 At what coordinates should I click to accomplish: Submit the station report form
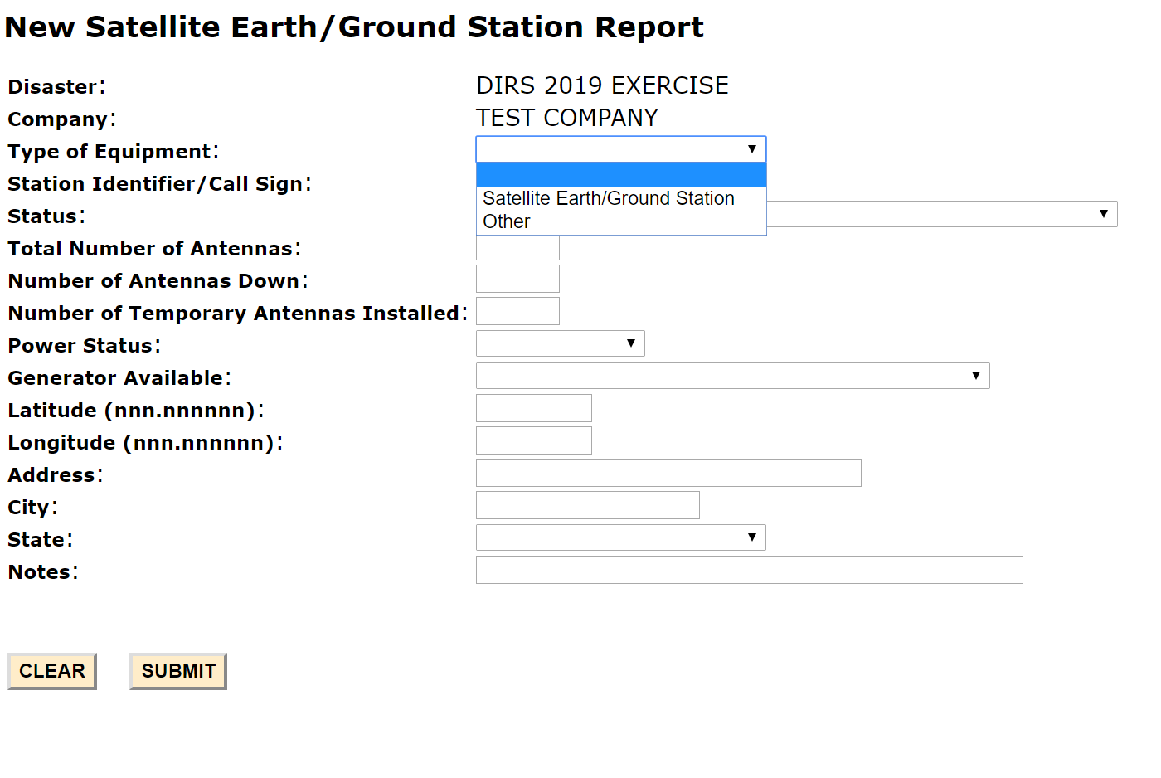pos(178,671)
